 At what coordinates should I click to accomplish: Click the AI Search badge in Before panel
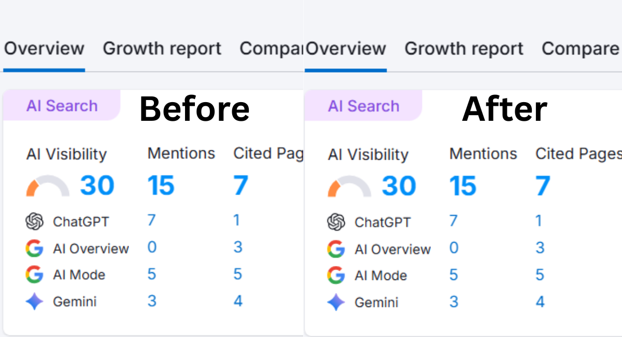pyautogui.click(x=62, y=105)
